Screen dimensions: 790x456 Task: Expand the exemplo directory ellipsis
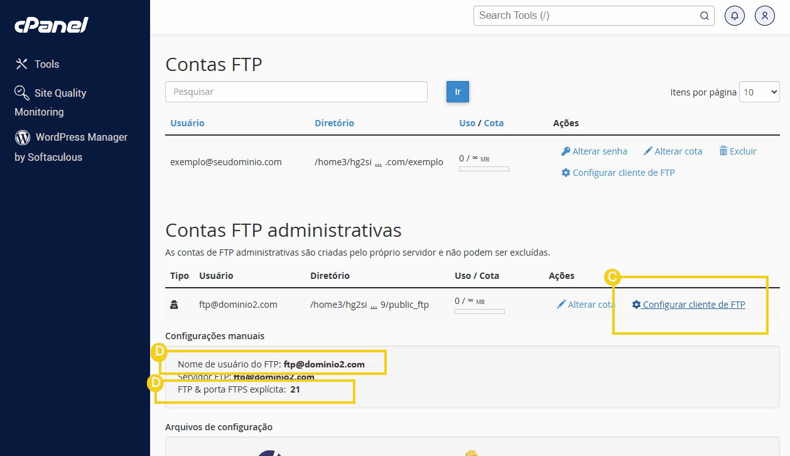point(378,162)
